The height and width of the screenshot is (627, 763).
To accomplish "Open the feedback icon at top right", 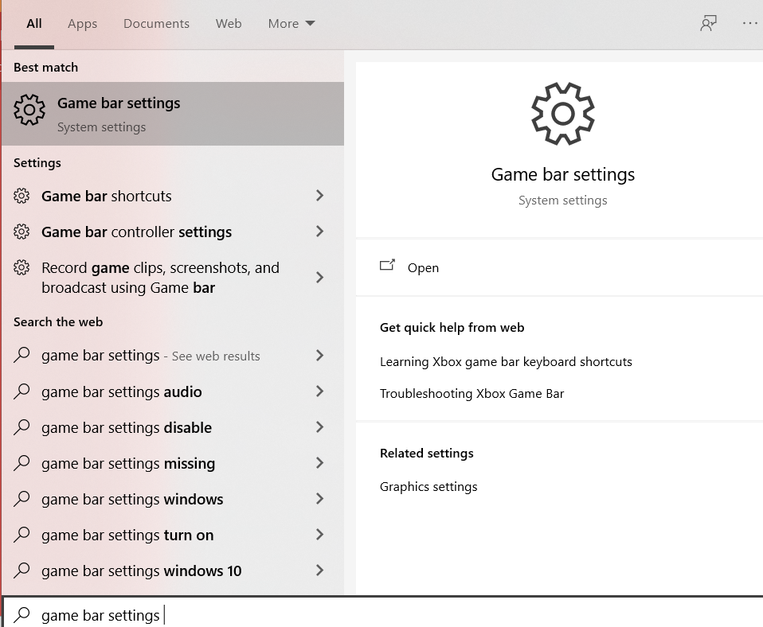I will tap(708, 23).
